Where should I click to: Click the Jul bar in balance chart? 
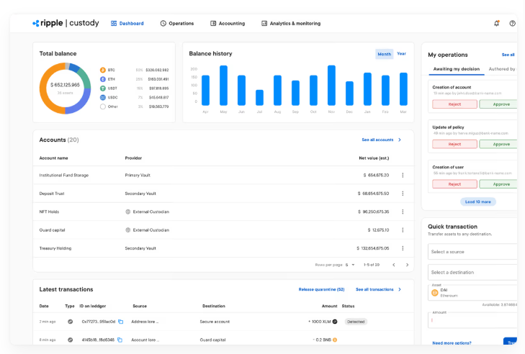[x=259, y=98]
